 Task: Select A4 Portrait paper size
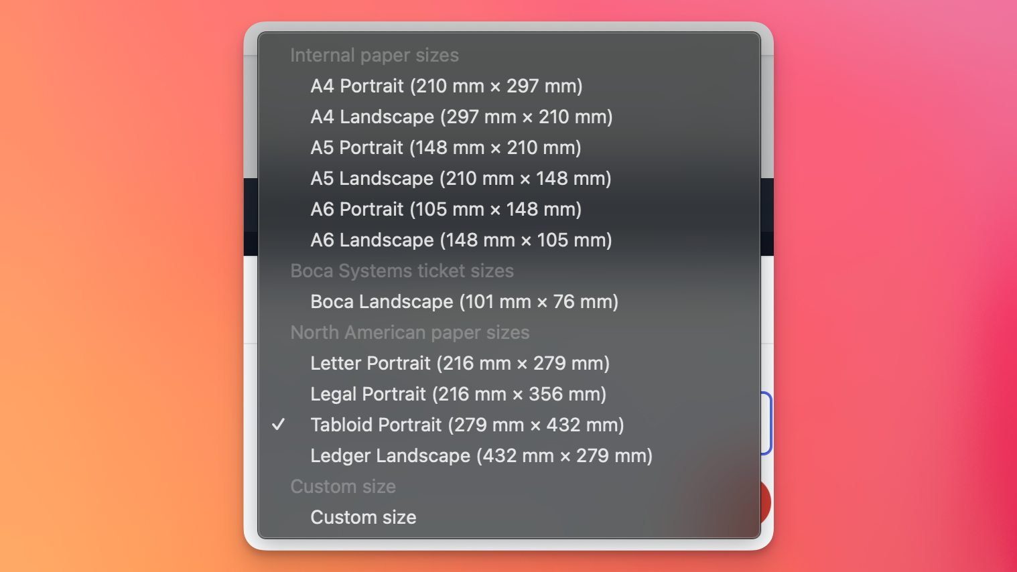coord(446,86)
